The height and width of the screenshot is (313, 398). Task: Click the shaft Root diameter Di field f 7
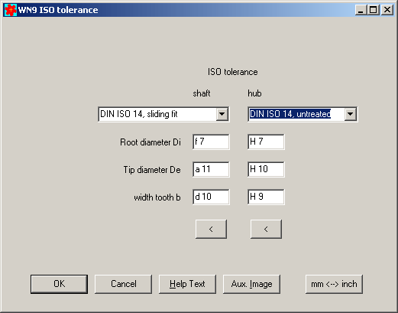pyautogui.click(x=211, y=142)
